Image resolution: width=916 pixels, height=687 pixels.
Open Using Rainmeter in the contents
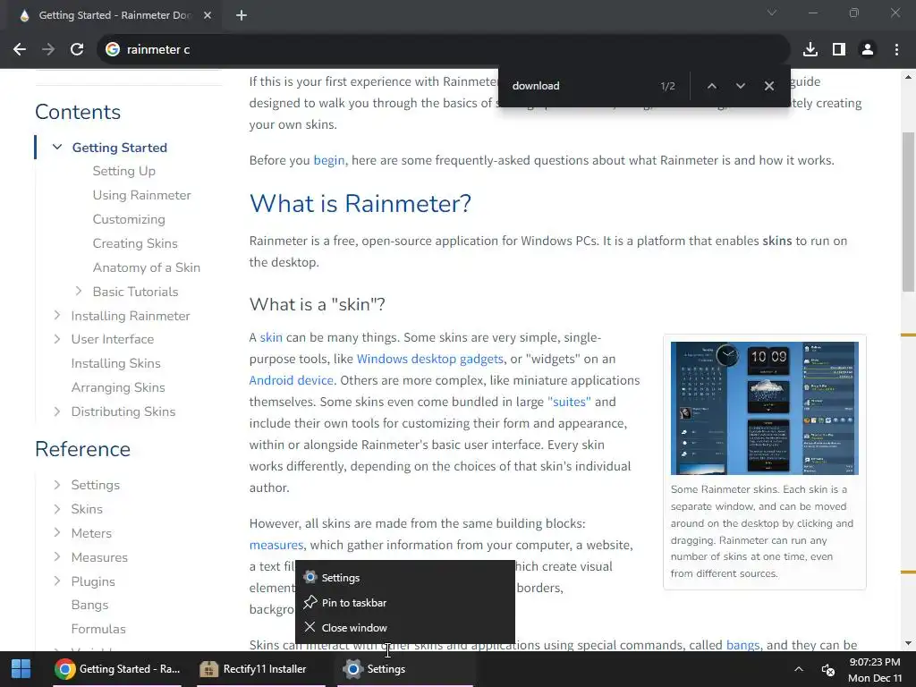141,195
